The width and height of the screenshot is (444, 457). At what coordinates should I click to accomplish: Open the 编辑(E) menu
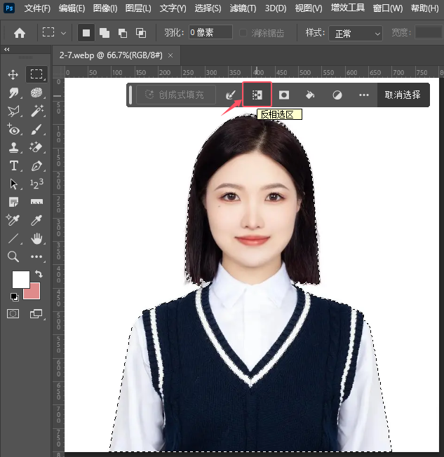[72, 8]
